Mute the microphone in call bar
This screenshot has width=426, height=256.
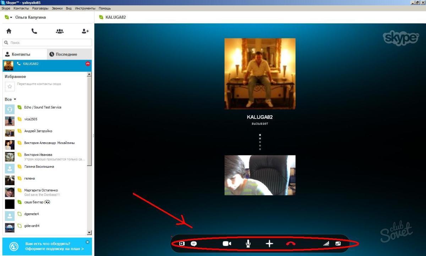click(x=248, y=244)
